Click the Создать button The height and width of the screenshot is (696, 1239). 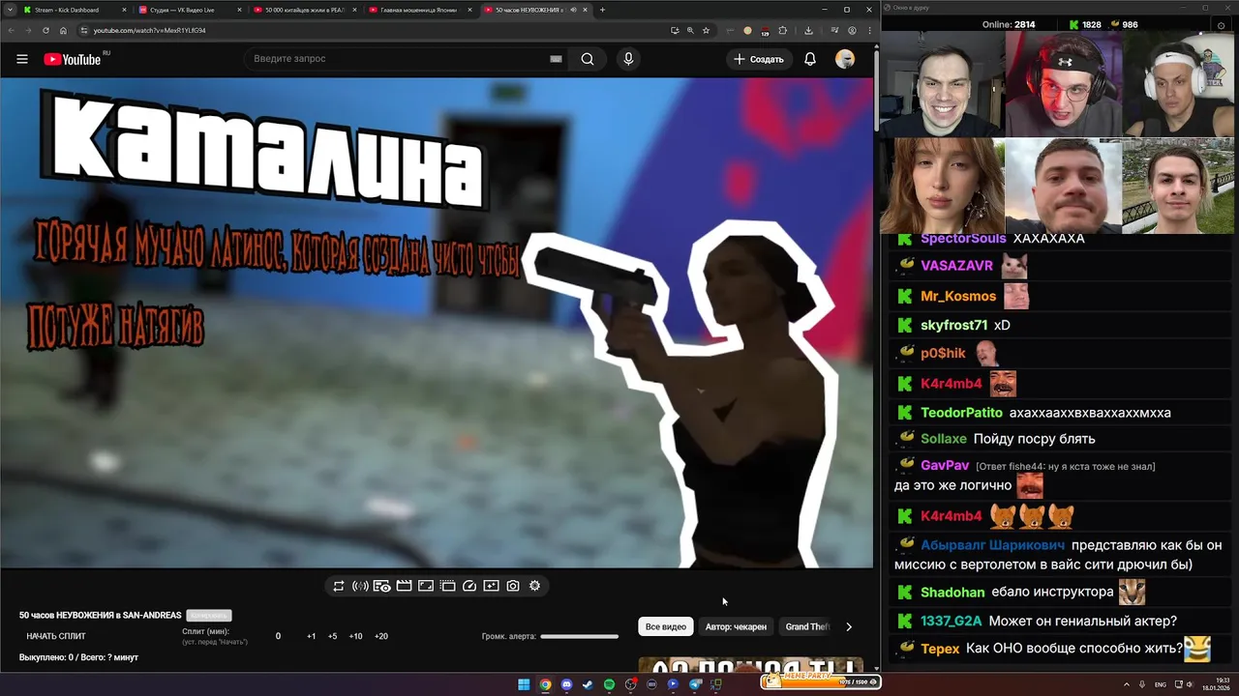758,59
